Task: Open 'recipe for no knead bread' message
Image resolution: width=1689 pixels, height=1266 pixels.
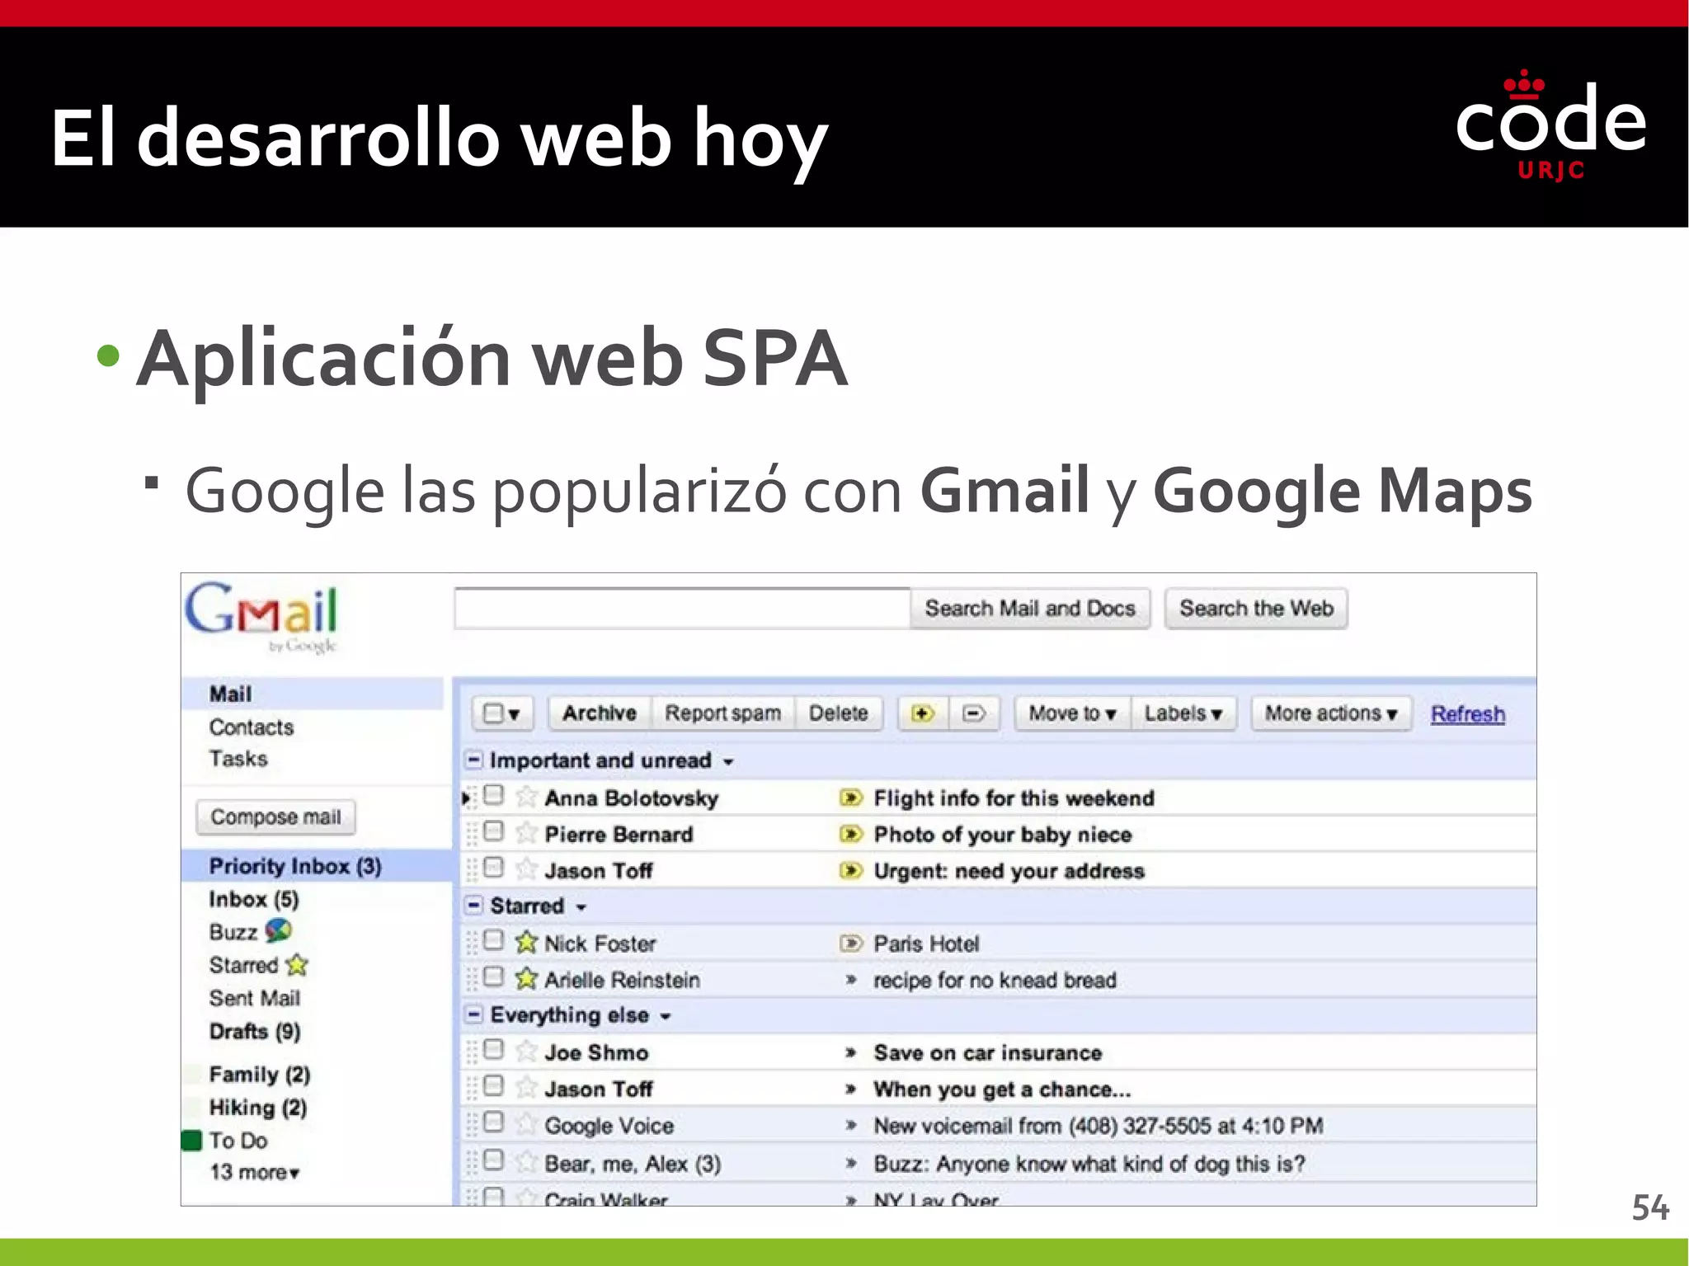Action: (995, 980)
